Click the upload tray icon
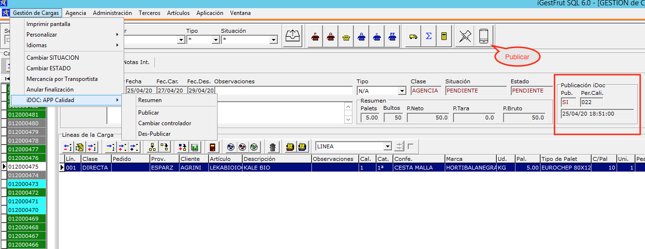645x249 pixels. coord(293,36)
